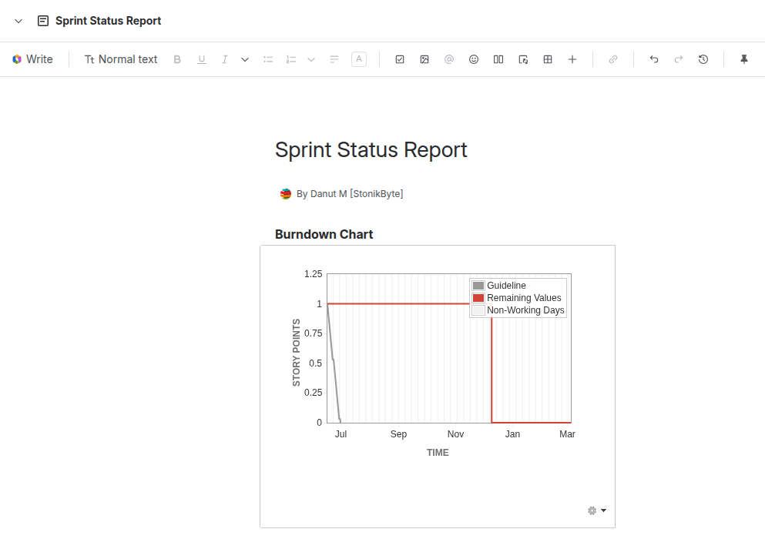765x549 pixels.
Task: Insert a linked content block
Action: pyautogui.click(x=523, y=59)
